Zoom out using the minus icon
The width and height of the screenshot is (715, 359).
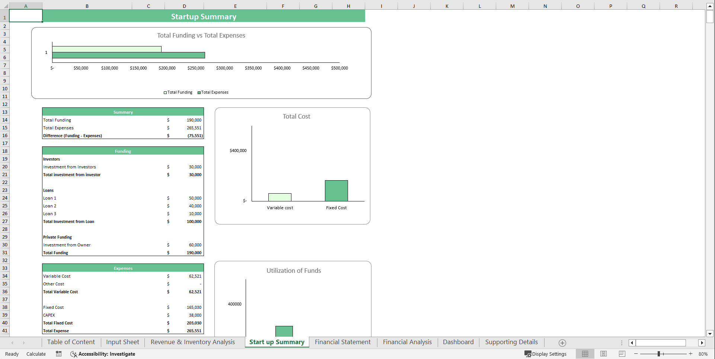636,354
